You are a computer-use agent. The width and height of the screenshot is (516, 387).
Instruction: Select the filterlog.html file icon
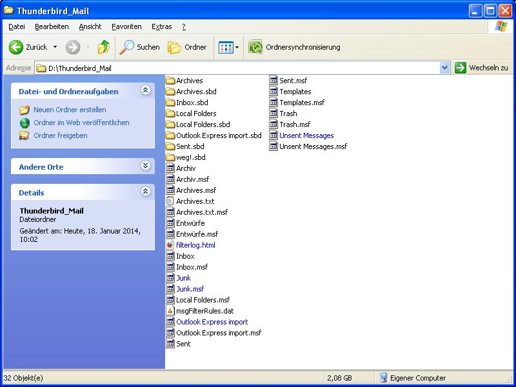(171, 245)
